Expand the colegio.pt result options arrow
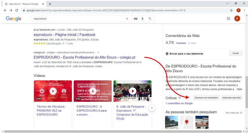This screenshot has width=248, height=133. click(x=98, y=52)
